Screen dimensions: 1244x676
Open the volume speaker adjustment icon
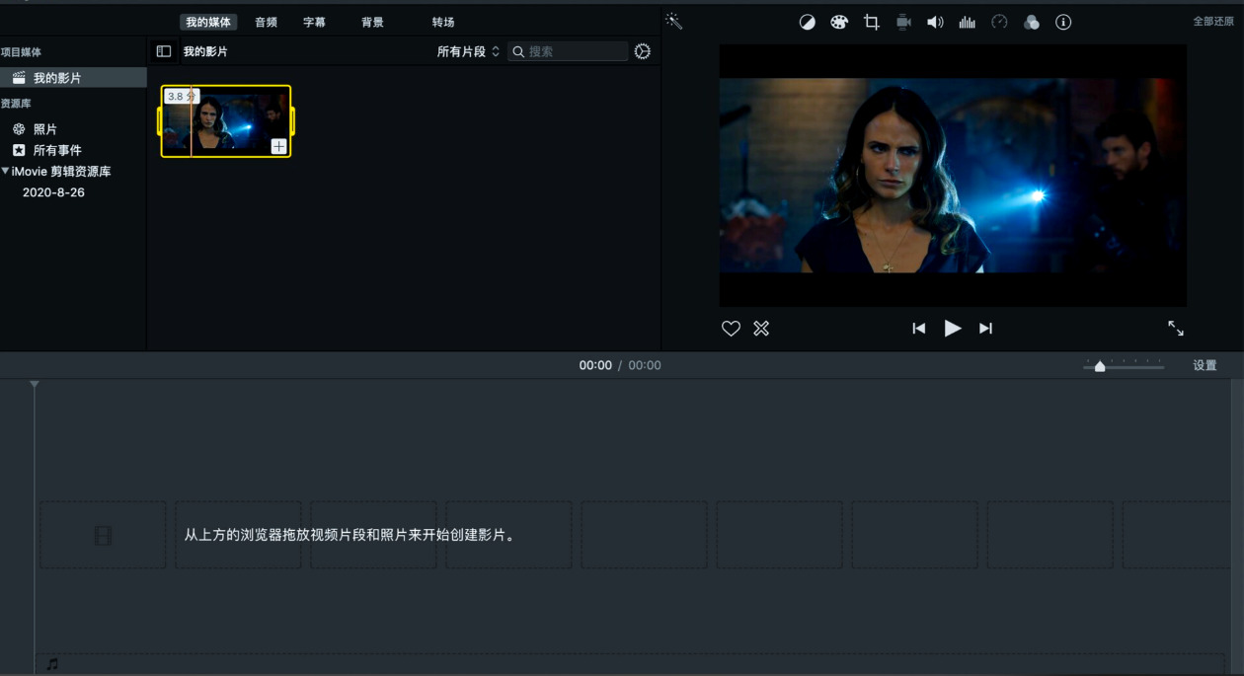935,22
